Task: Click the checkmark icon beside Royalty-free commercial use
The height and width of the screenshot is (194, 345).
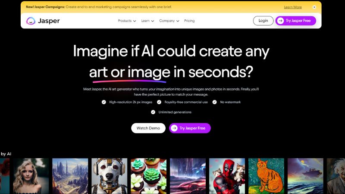Action: point(159,102)
